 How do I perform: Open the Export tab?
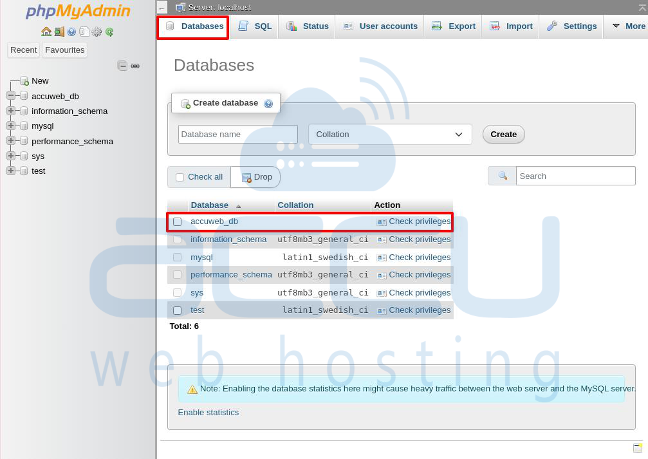[453, 26]
